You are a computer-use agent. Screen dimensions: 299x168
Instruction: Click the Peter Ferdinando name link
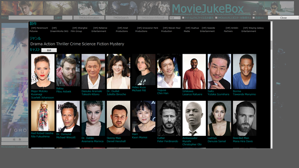(168, 141)
